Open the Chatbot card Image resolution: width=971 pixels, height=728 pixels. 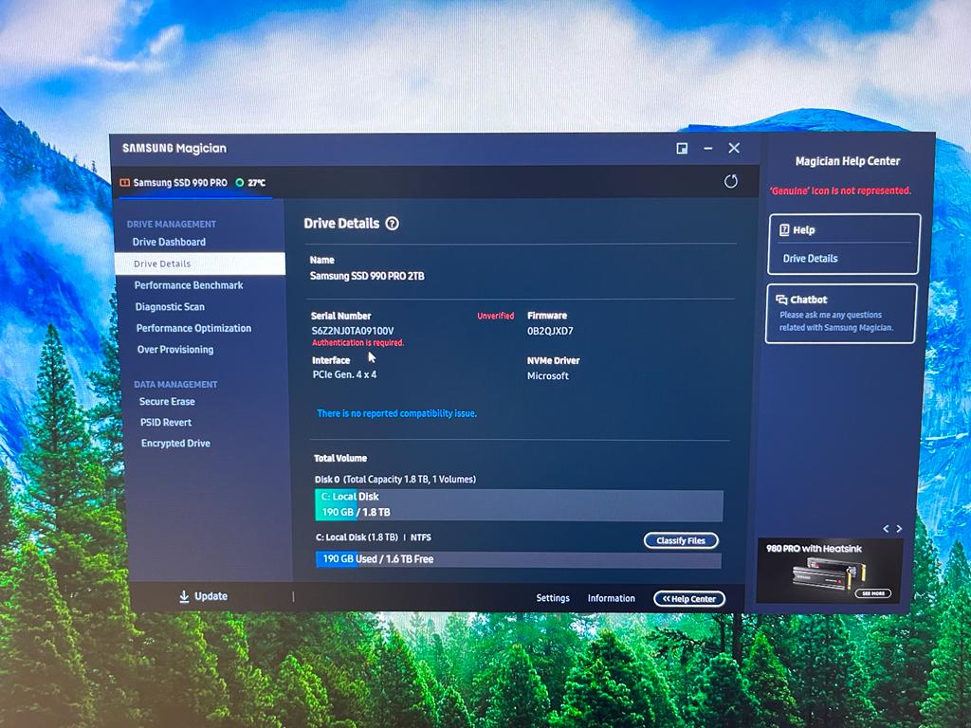[x=841, y=313]
